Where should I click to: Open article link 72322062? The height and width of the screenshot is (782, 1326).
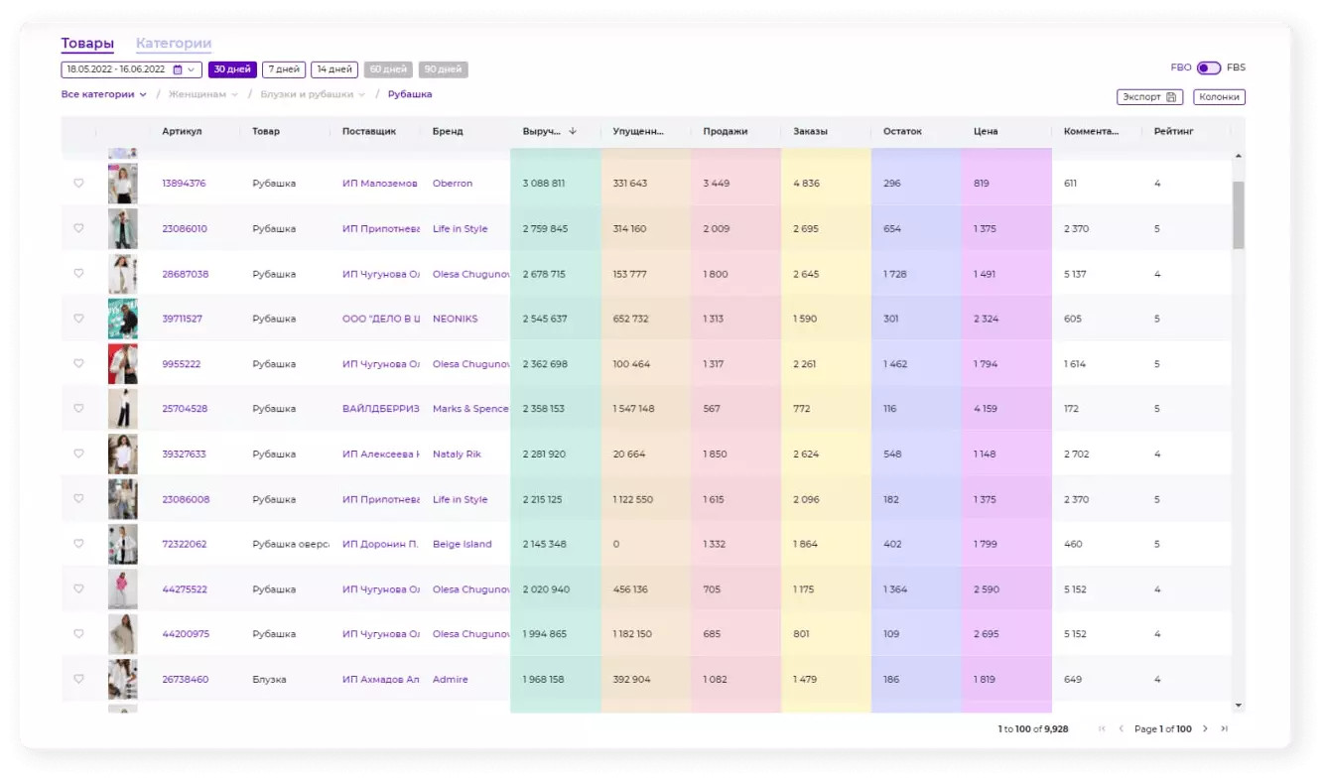185,544
